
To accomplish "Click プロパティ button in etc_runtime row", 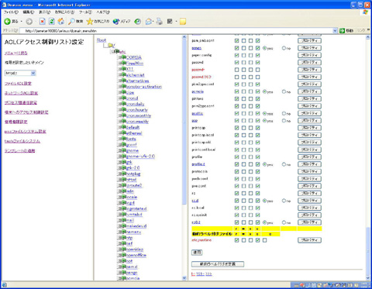I will [x=309, y=240].
